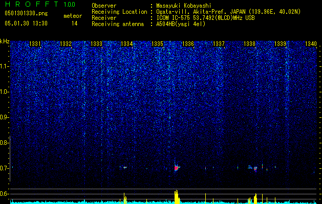Click the 'meteor' count label
This screenshot has width=322, height=204.
(x=73, y=16)
